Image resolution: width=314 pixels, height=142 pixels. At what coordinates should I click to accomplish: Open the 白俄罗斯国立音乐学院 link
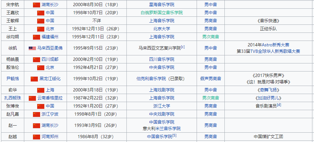click(x=161, y=13)
